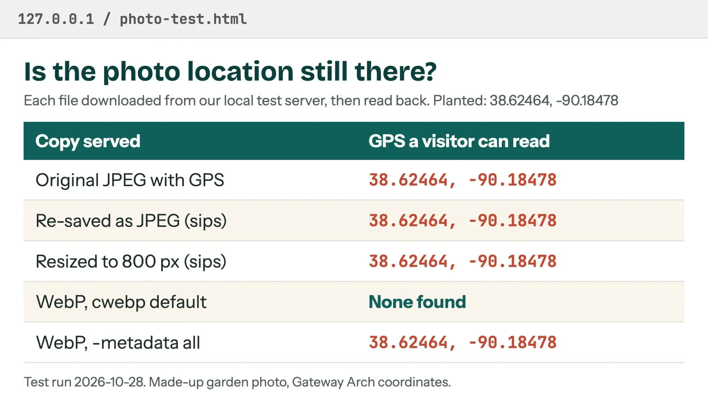Click the coordinates in WebP -metadata all row

[463, 343]
